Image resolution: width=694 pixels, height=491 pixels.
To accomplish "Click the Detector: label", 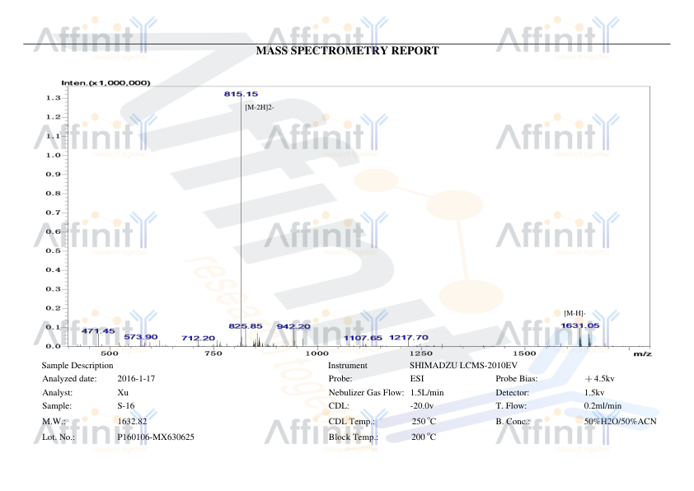I will (513, 392).
